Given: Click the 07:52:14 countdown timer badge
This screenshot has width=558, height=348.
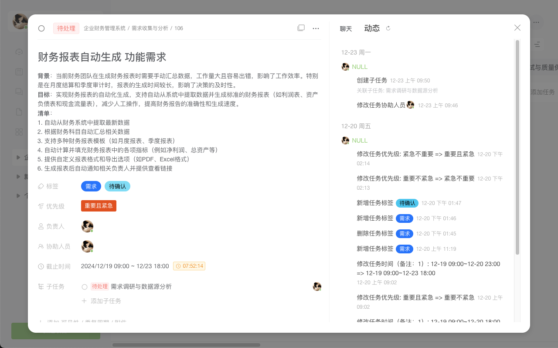Looking at the screenshot, I should pos(189,266).
